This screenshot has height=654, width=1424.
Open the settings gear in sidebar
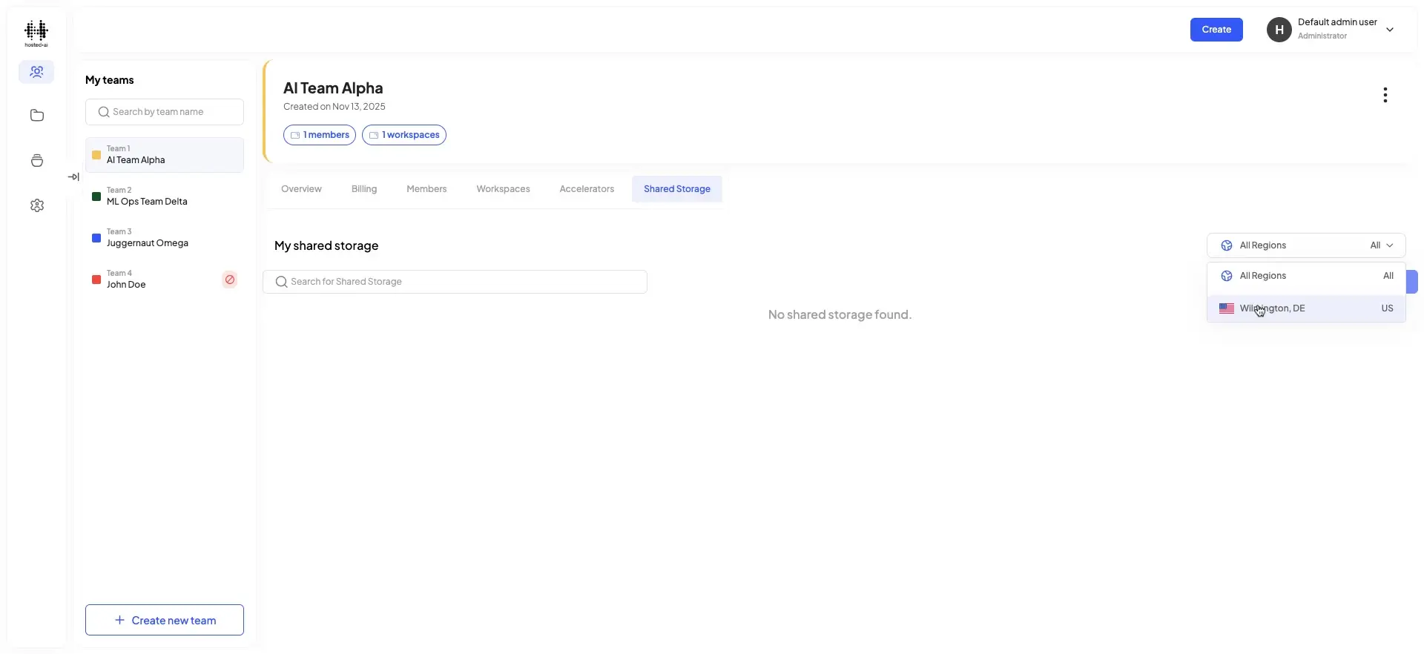point(37,205)
